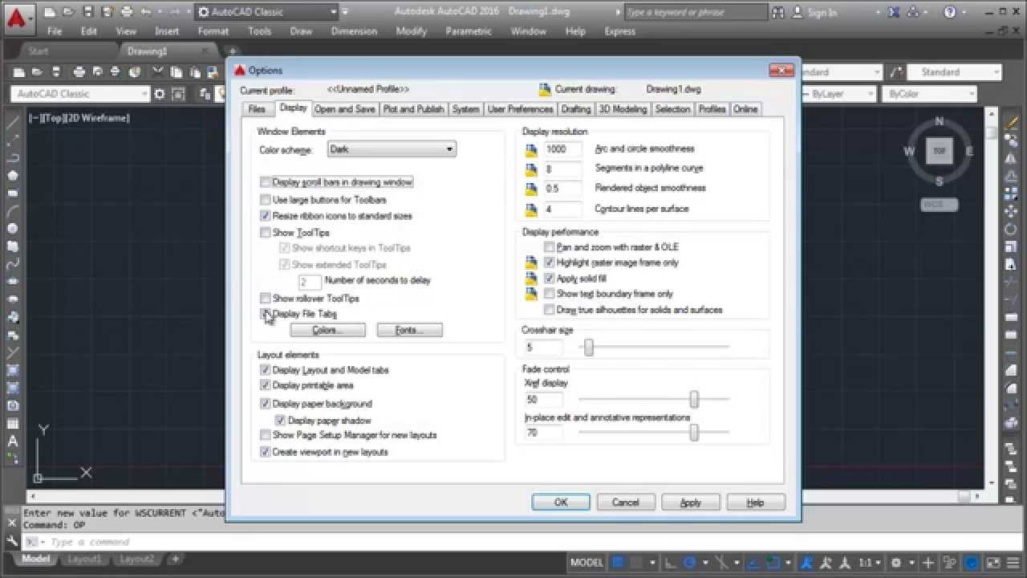The height and width of the screenshot is (578, 1027).
Task: Switch to Layout1 tab
Action: (x=84, y=559)
